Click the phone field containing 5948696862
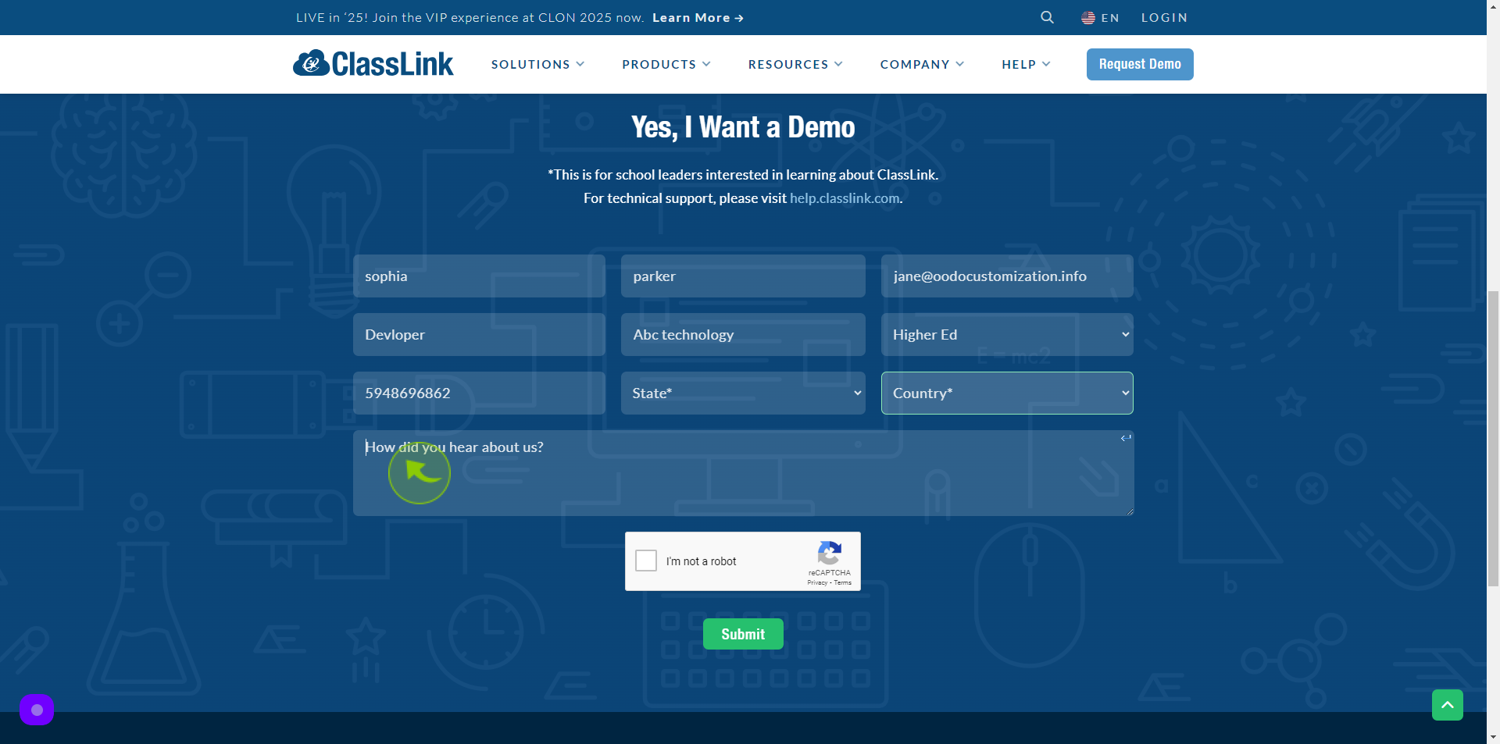This screenshot has height=744, width=1500. click(x=479, y=393)
